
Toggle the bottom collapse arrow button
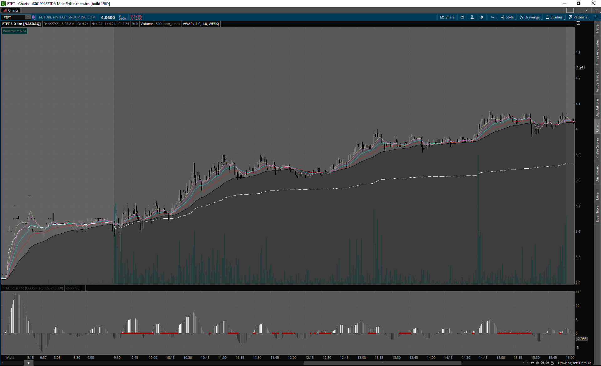[x=28, y=363]
